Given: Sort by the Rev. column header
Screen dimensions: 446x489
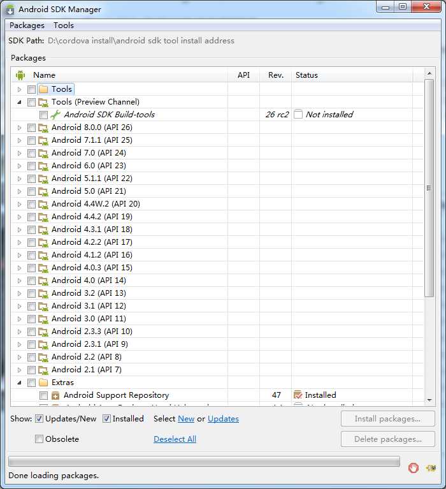Looking at the screenshot, I should point(275,75).
